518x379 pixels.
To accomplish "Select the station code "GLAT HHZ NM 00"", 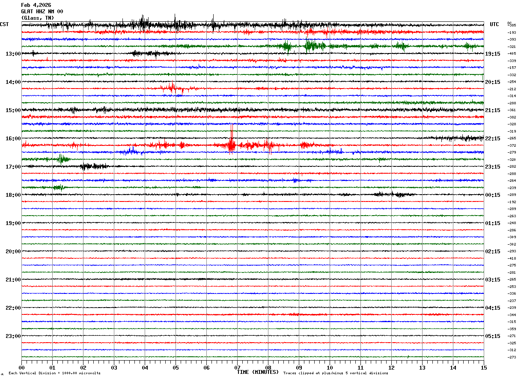I will point(42,12).
